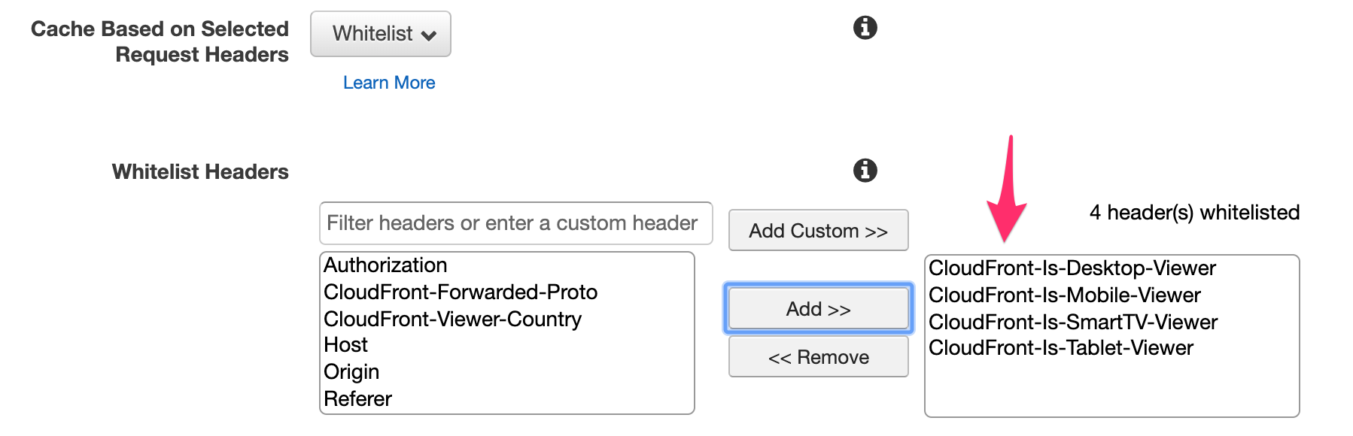The height and width of the screenshot is (436, 1353).
Task: Select the Origin header
Action: (x=351, y=371)
